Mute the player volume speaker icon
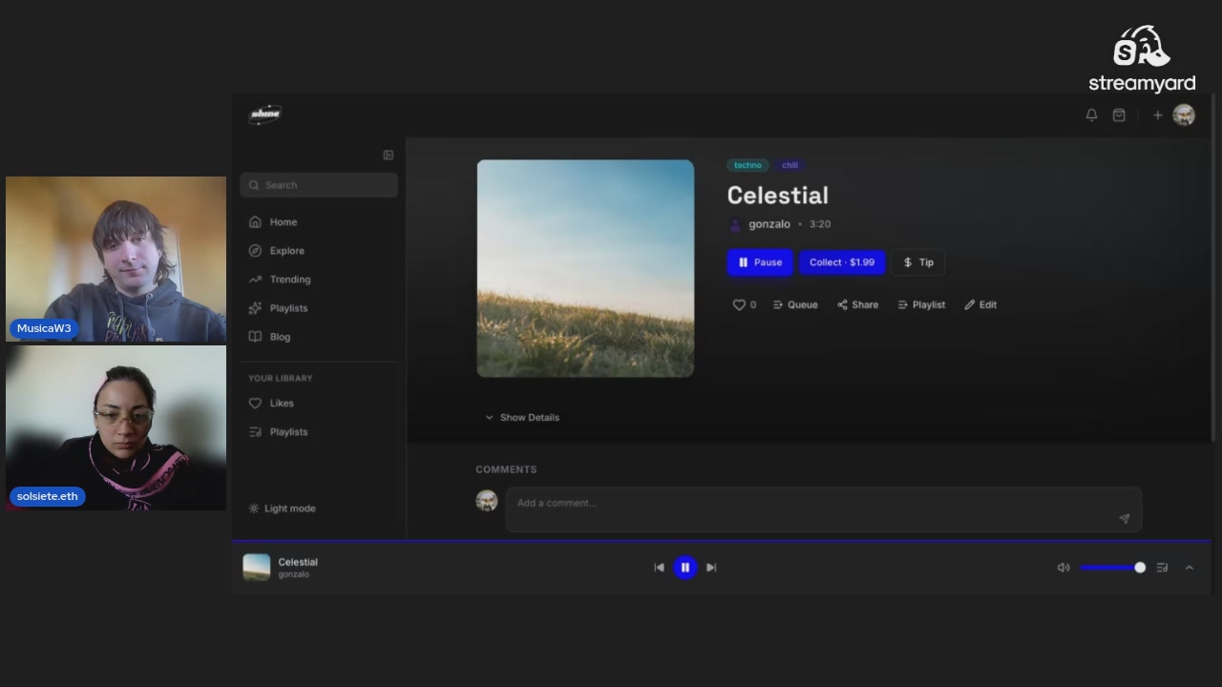Image resolution: width=1222 pixels, height=687 pixels. (1064, 568)
